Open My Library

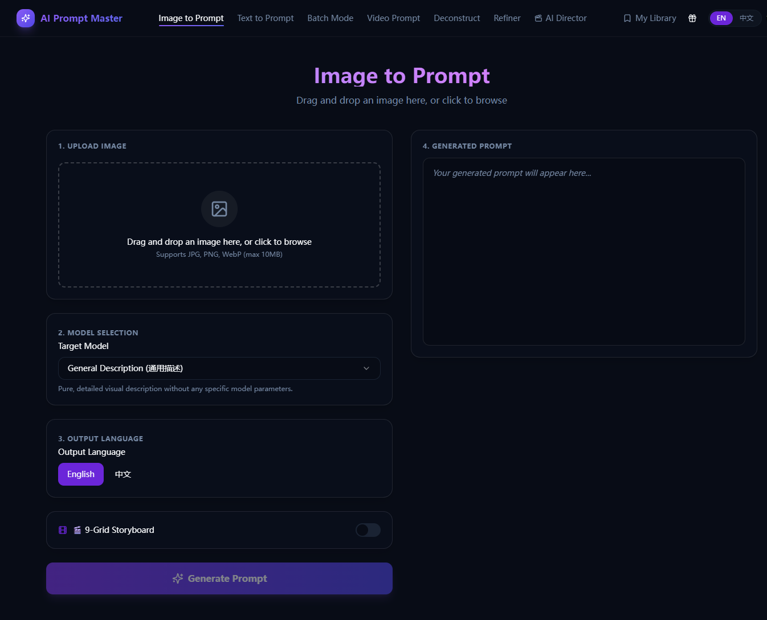[x=655, y=18]
